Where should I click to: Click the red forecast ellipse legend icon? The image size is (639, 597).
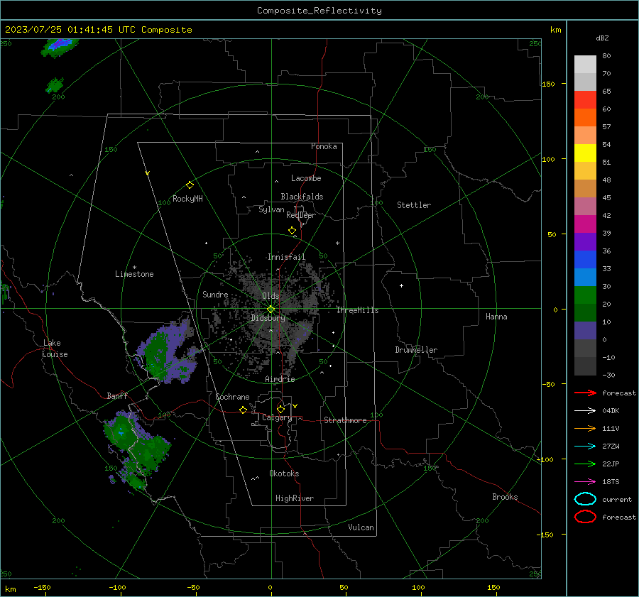coord(585,517)
